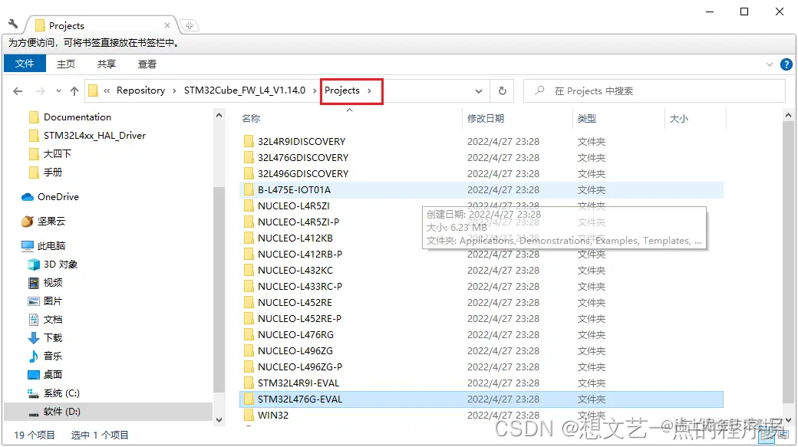The width and height of the screenshot is (798, 447).
Task: Go forward with the right arrow
Action: click(41, 91)
